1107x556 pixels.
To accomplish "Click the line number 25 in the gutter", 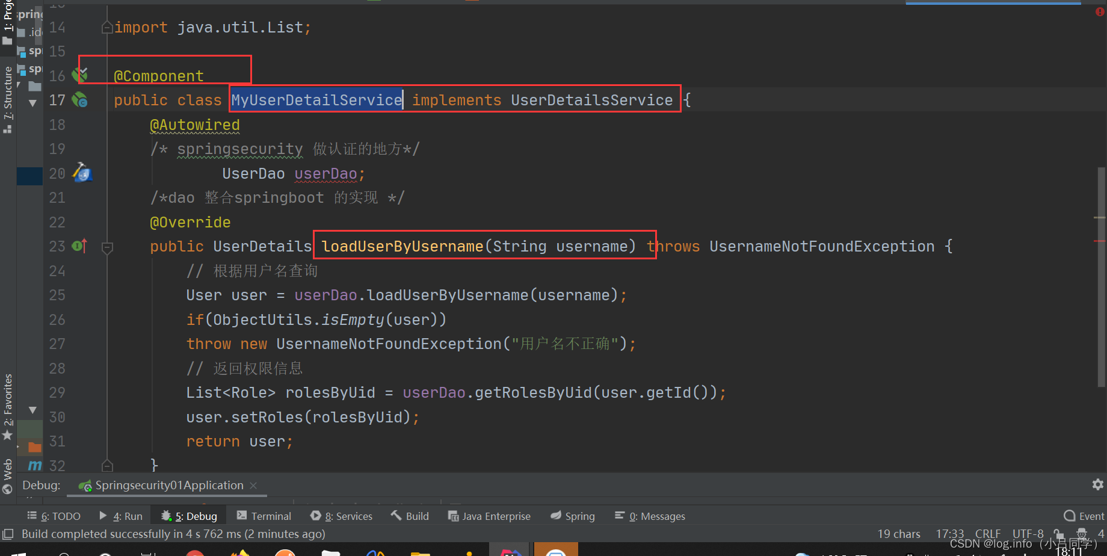I will [x=57, y=295].
